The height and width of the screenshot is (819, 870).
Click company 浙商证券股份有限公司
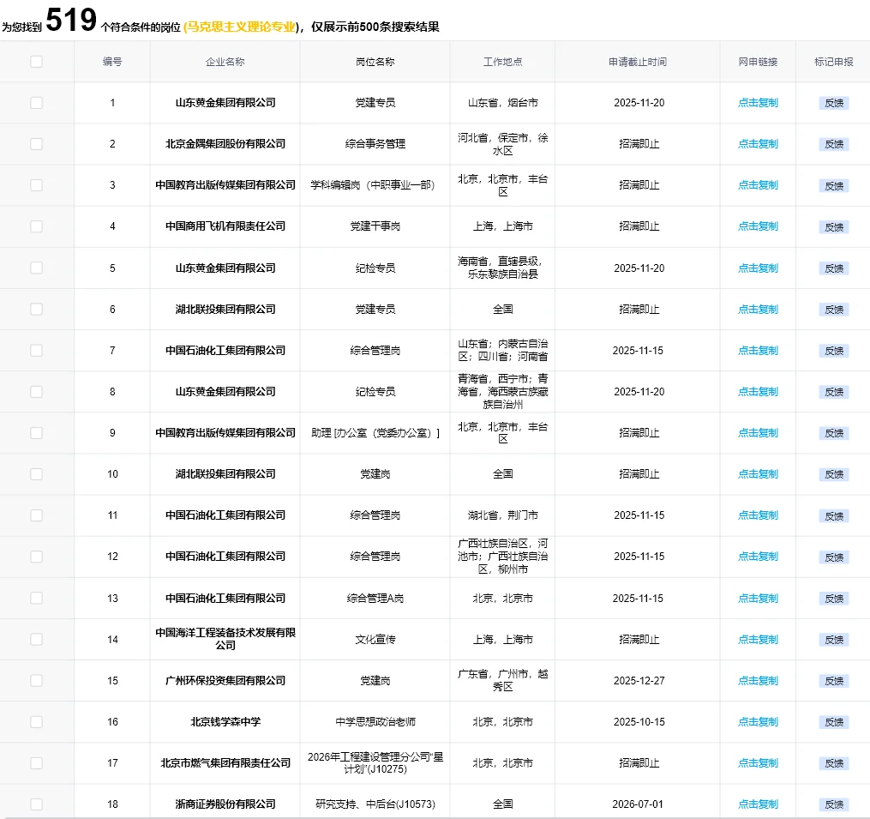click(225, 804)
